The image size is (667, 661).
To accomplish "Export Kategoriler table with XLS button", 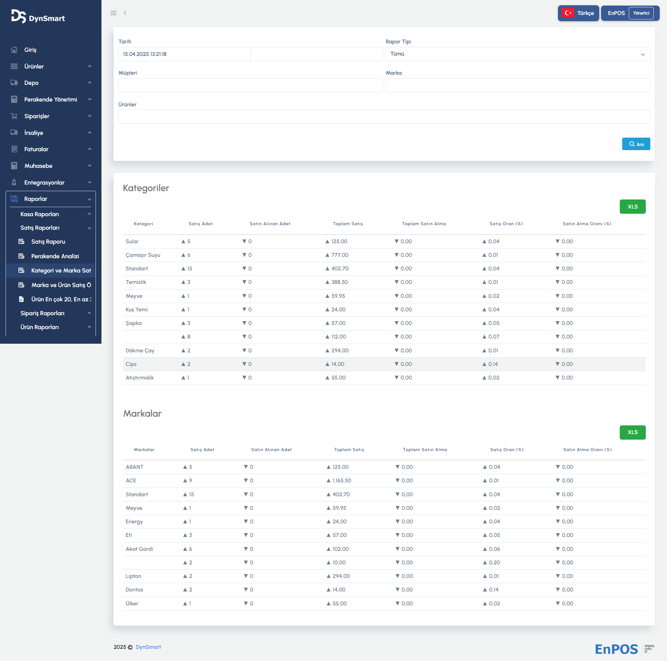I will [632, 206].
